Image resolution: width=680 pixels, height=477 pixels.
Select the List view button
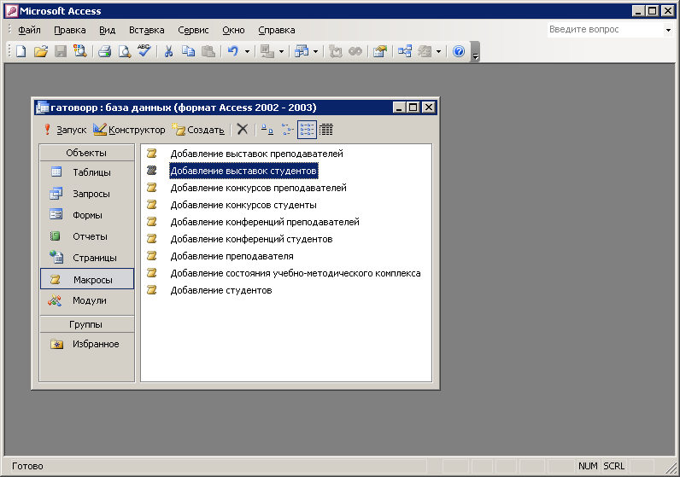click(307, 130)
